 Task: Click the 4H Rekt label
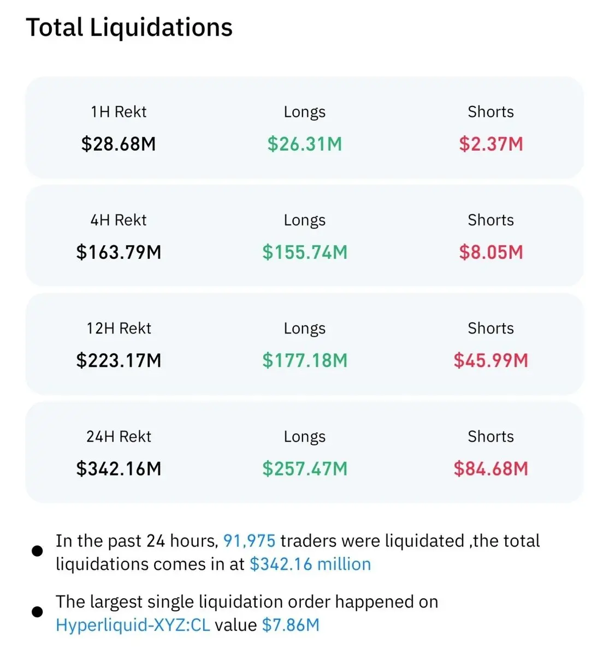click(x=119, y=221)
